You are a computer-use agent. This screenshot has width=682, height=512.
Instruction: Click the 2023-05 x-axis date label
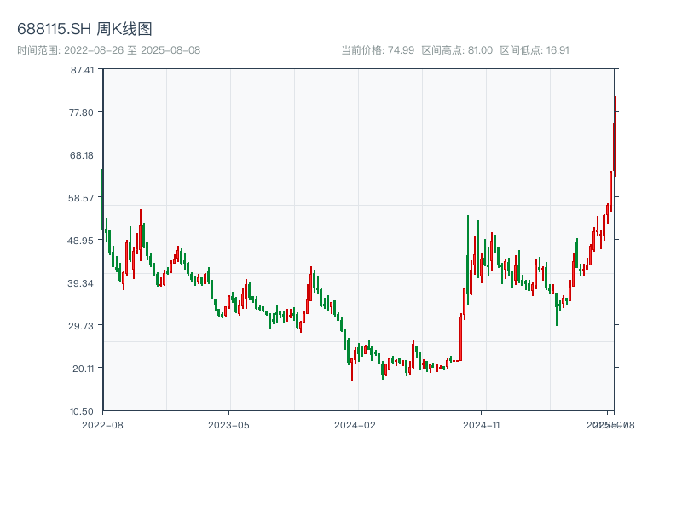(228, 424)
